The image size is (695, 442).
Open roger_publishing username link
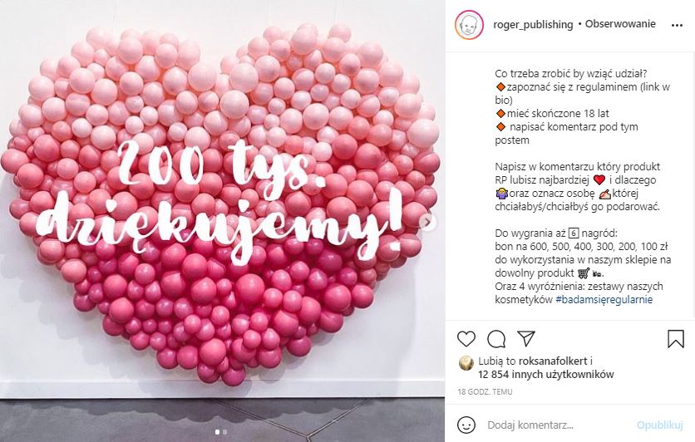pyautogui.click(x=533, y=25)
